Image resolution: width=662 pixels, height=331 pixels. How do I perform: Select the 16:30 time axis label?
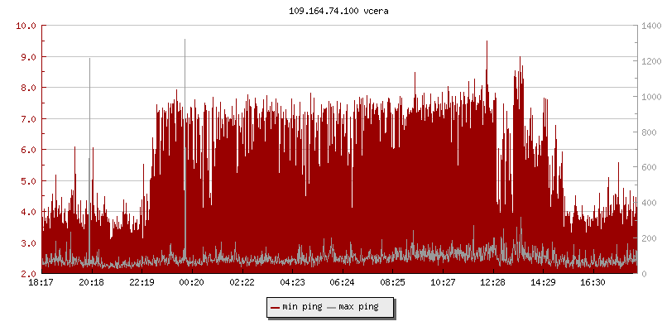593,282
